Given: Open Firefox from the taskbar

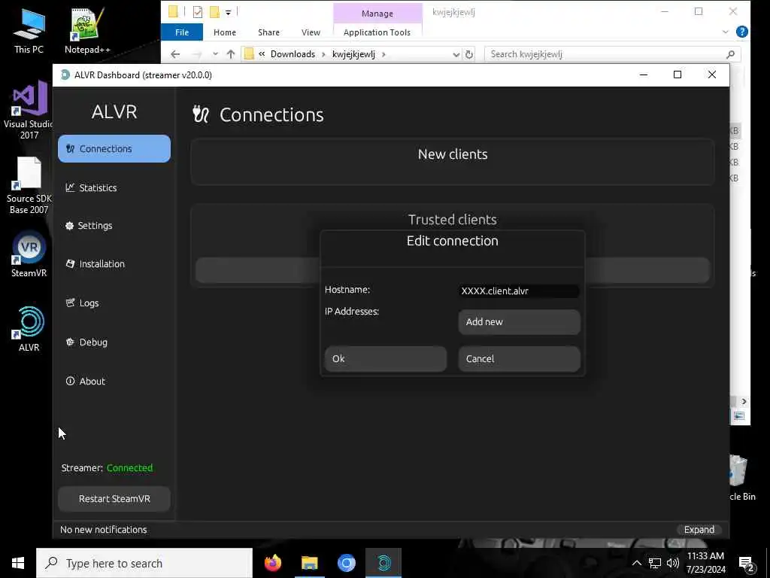Looking at the screenshot, I should coord(273,563).
